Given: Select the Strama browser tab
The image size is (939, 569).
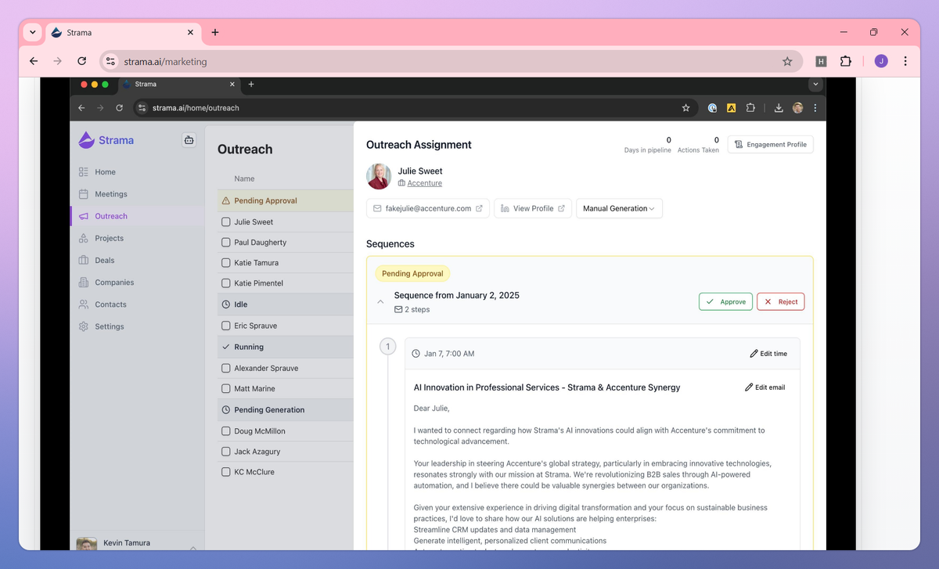Looking at the screenshot, I should click(x=123, y=33).
